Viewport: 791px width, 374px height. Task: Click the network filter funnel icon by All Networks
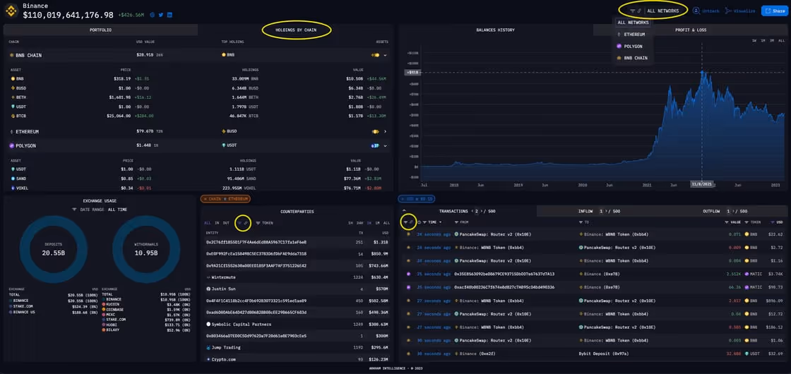click(x=632, y=11)
